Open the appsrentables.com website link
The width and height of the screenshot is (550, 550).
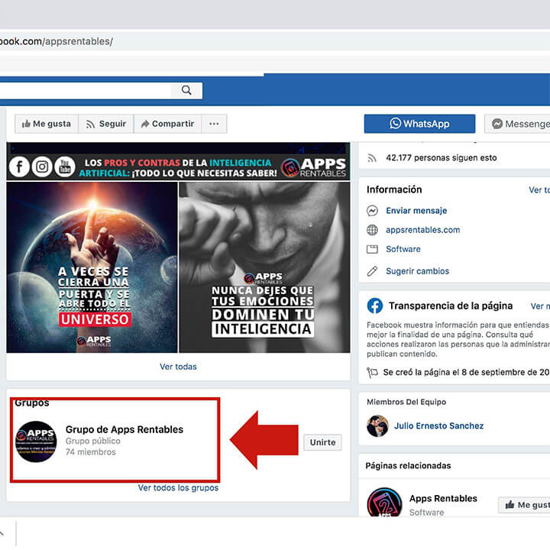[x=422, y=230]
